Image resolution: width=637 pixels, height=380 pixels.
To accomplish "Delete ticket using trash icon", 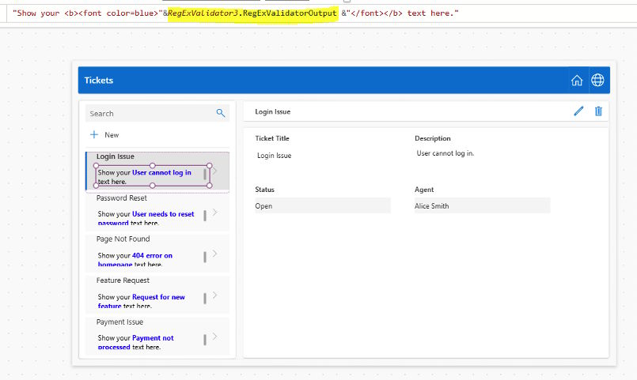I will pyautogui.click(x=598, y=111).
